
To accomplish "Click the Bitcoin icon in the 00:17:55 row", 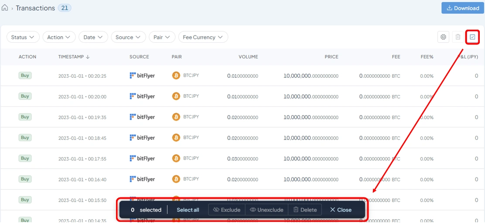I will [176, 158].
